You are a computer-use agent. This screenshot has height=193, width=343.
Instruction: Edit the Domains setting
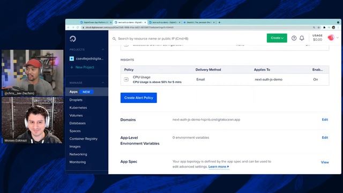(x=325, y=120)
